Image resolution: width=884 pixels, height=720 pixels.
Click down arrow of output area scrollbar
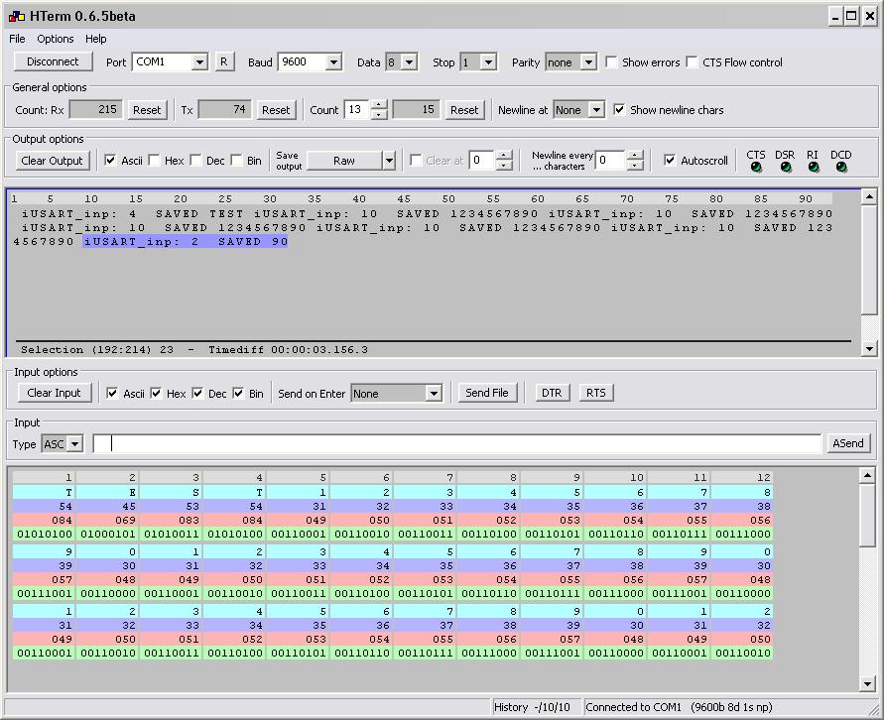(869, 349)
